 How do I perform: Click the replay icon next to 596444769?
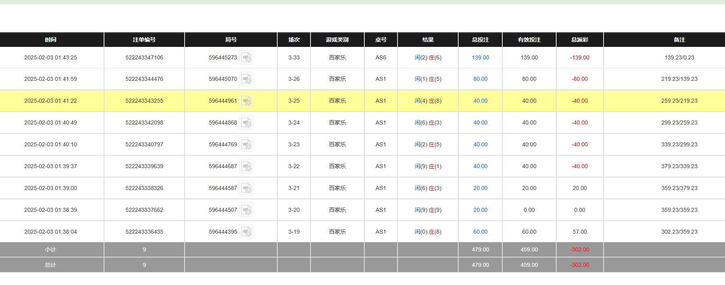[x=246, y=145]
